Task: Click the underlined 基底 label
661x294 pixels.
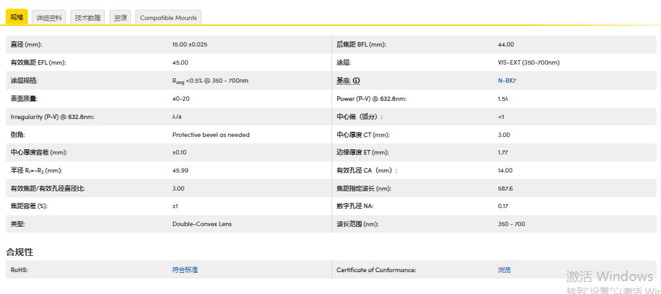Action: 342,81
